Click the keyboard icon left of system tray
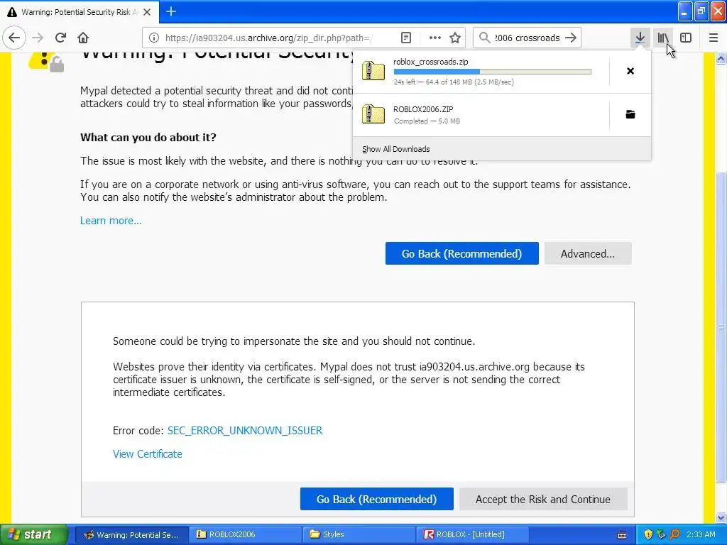This screenshot has width=727, height=545. click(622, 535)
